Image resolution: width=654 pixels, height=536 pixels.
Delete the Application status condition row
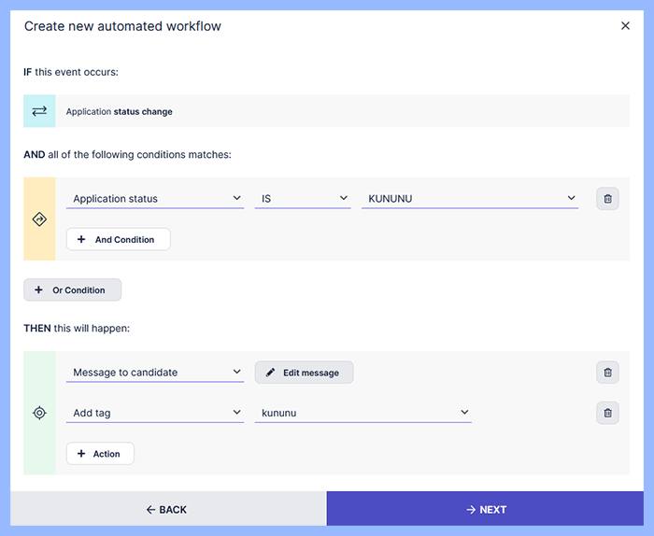[607, 199]
